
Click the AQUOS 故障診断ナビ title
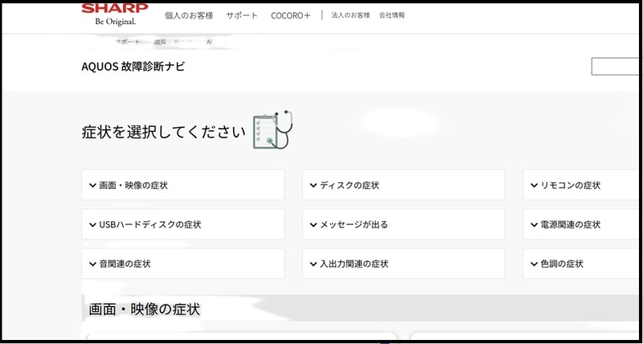pos(133,67)
